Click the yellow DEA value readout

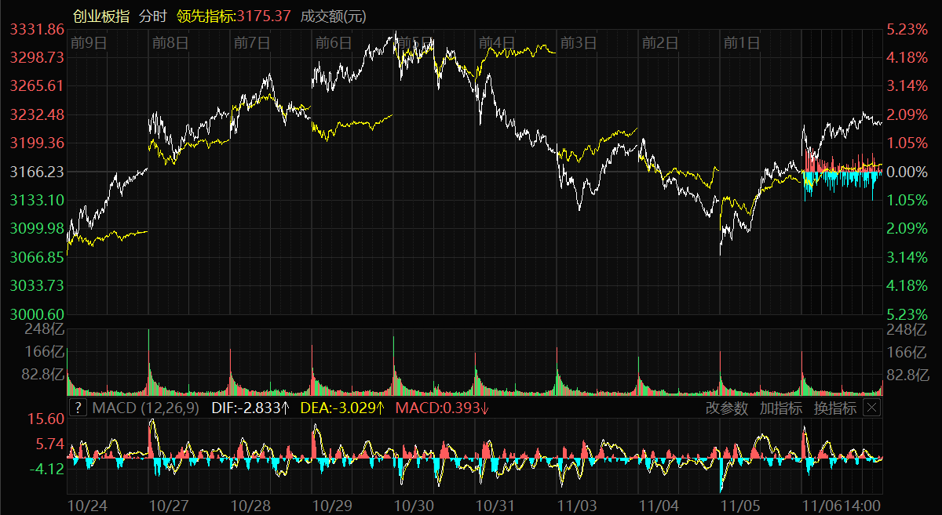pos(342,408)
